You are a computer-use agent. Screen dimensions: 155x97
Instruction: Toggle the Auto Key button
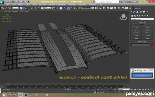tap(115, 89)
